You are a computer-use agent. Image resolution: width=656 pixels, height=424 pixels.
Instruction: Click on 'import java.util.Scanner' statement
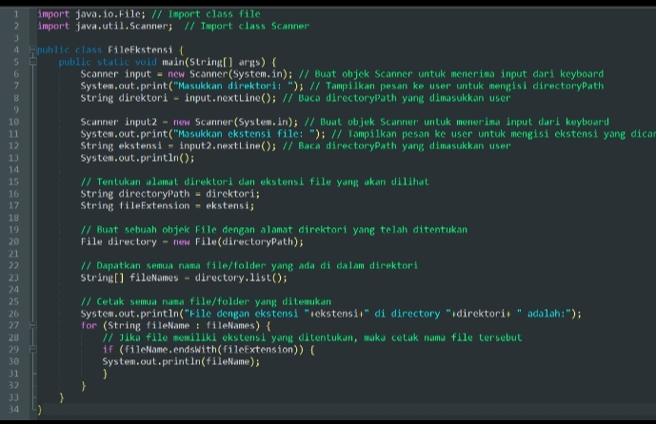click(105, 26)
